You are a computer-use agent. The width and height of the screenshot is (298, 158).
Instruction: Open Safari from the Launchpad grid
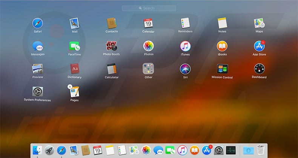pos(38,23)
